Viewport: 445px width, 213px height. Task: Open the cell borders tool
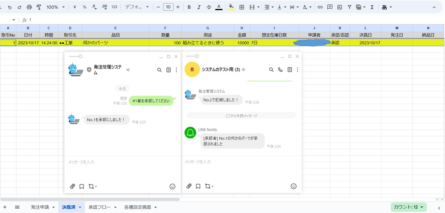(x=241, y=7)
